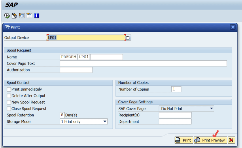Click the Execute clock icon in toolbar

(x=7, y=16)
